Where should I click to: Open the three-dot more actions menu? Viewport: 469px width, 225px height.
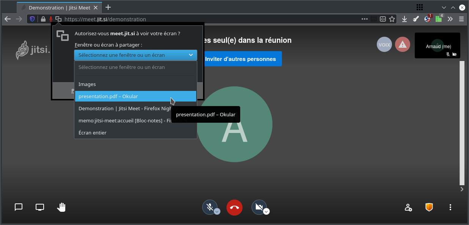click(450, 207)
